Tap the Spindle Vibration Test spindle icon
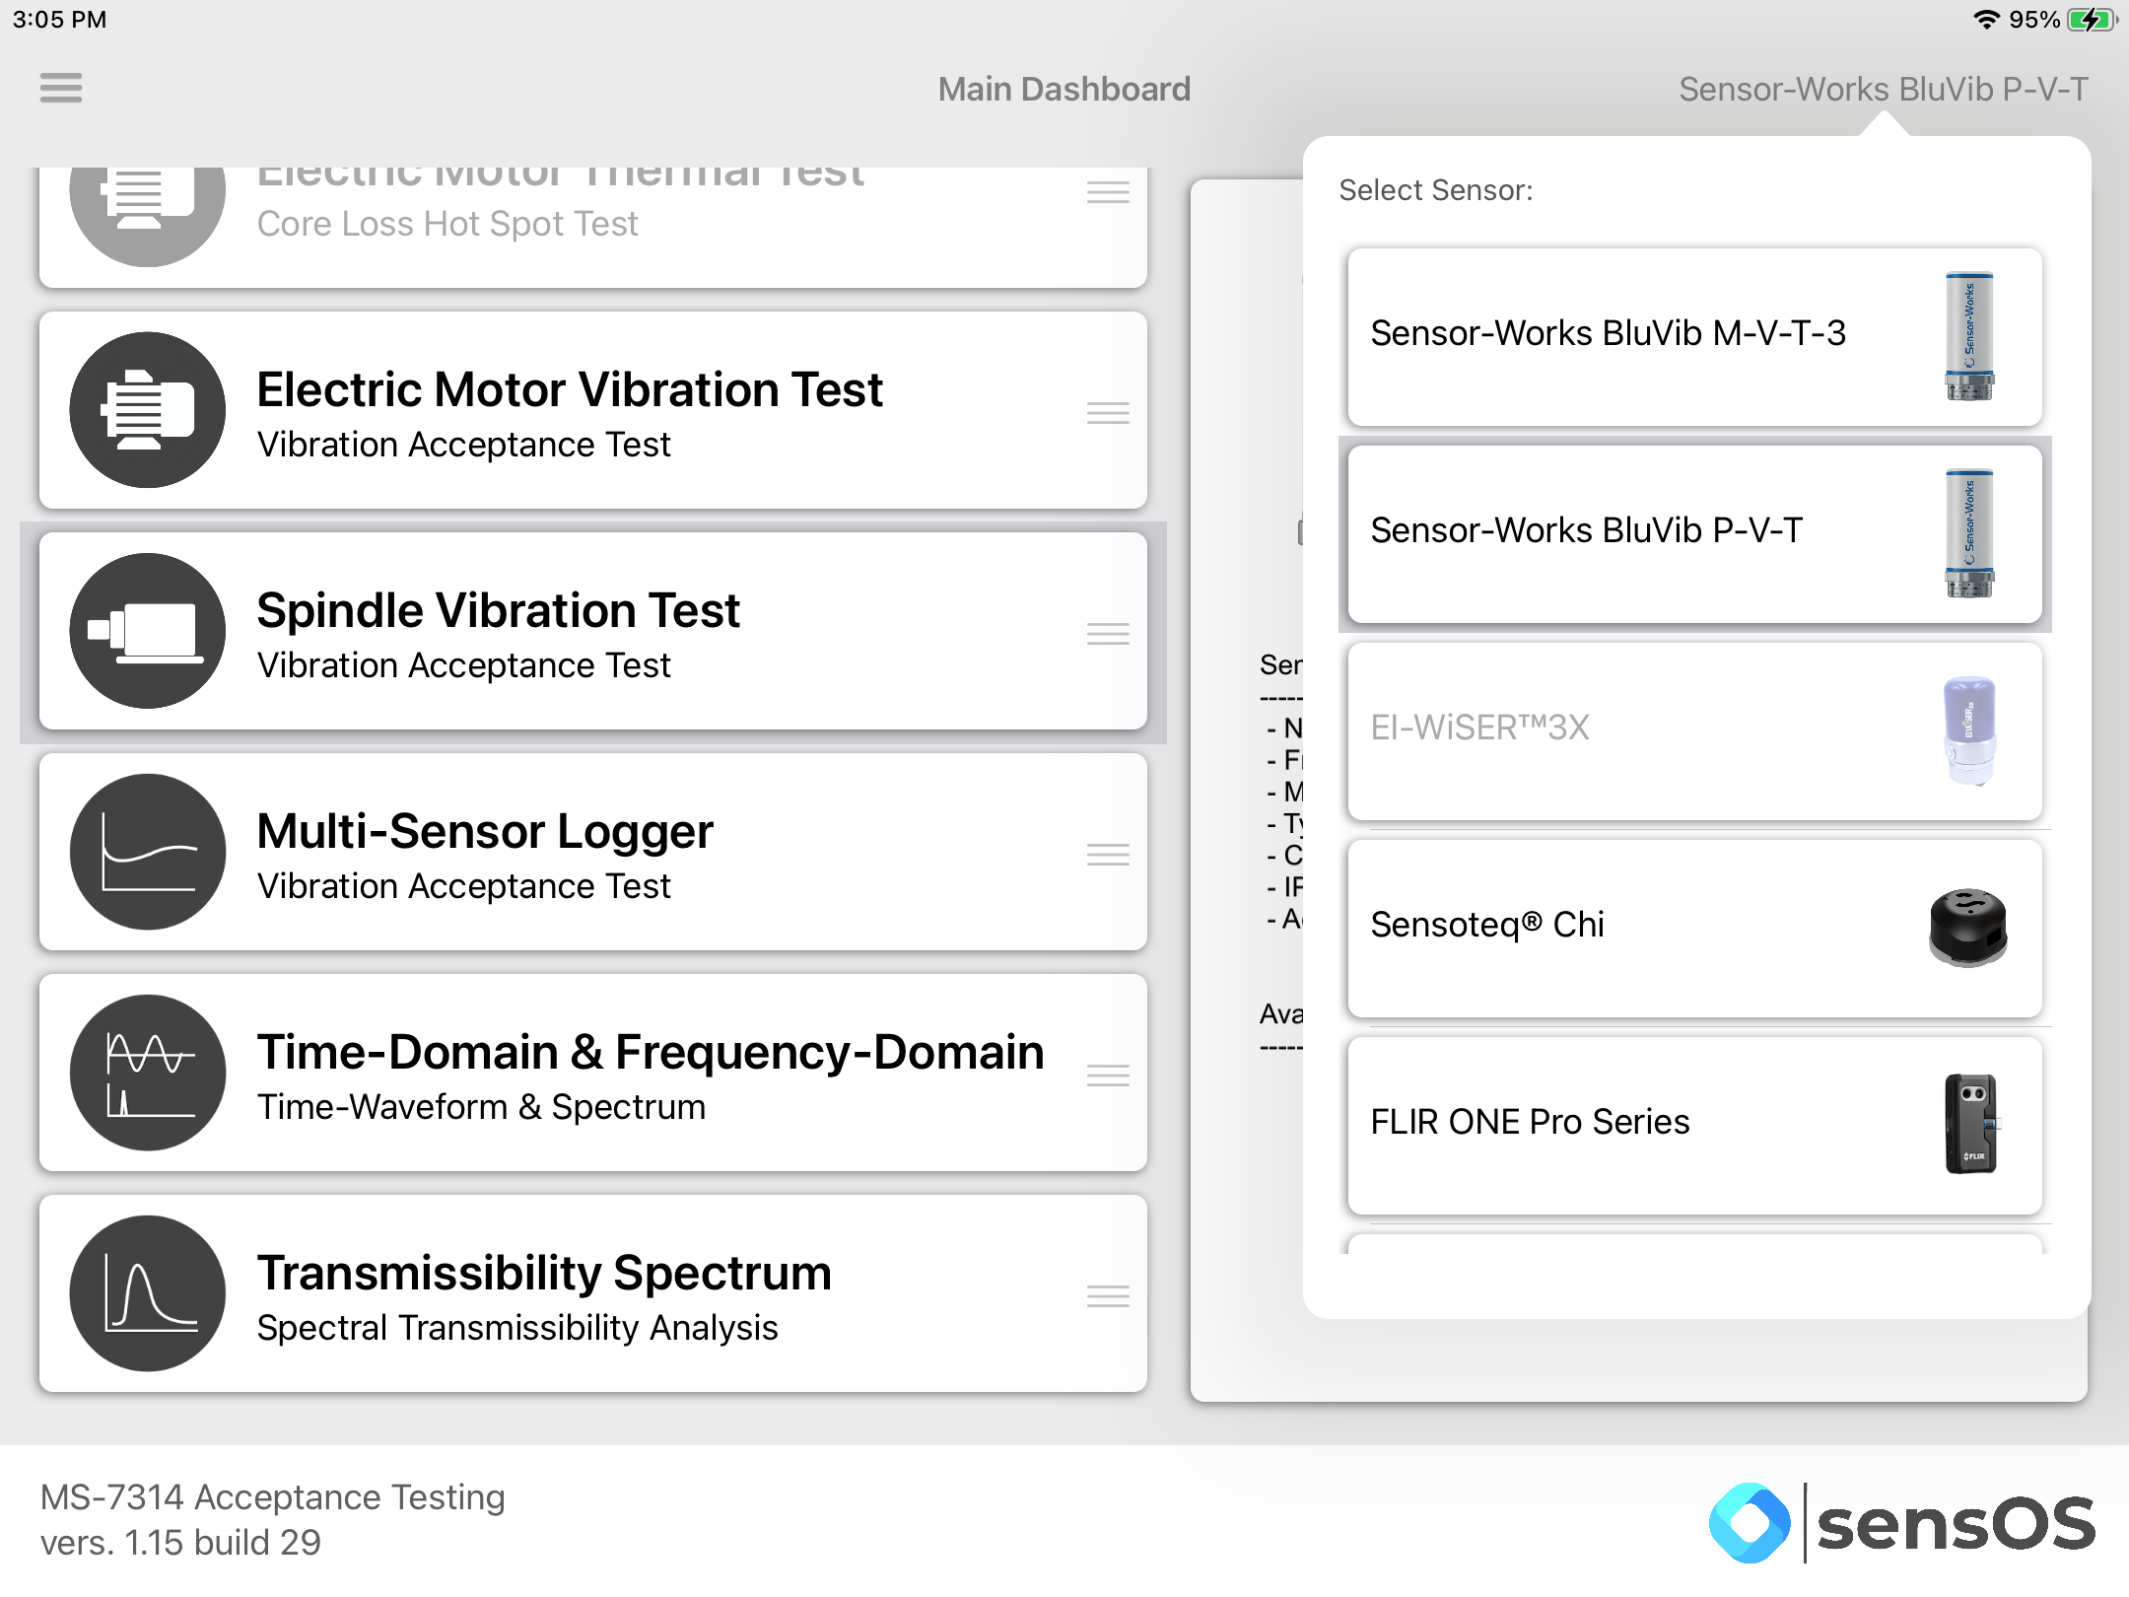 coord(148,631)
